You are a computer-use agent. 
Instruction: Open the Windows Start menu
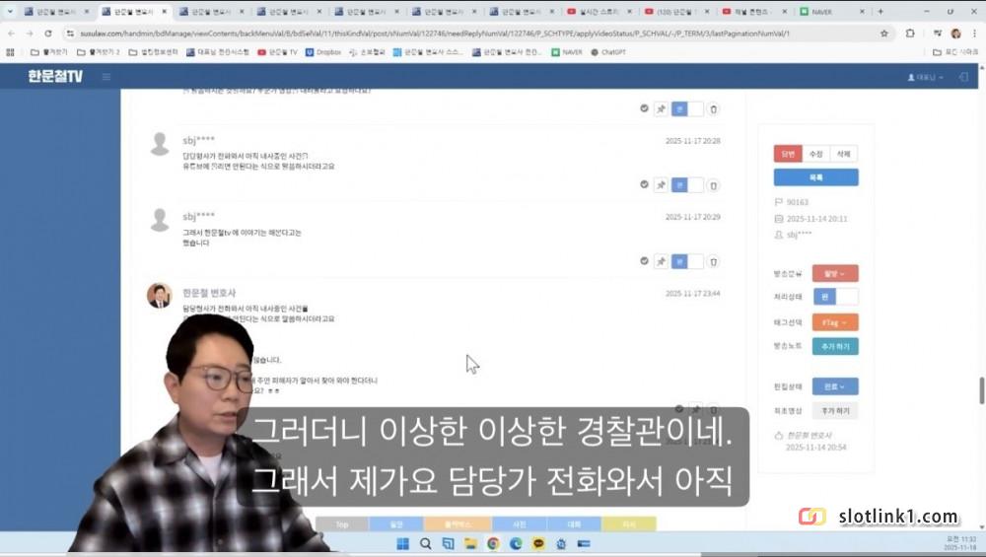tap(403, 544)
